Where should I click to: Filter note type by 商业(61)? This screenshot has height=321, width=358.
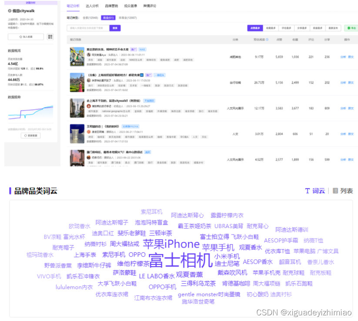[x=108, y=18]
